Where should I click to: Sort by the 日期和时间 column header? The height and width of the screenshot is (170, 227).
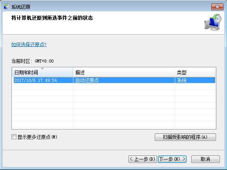[42, 72]
